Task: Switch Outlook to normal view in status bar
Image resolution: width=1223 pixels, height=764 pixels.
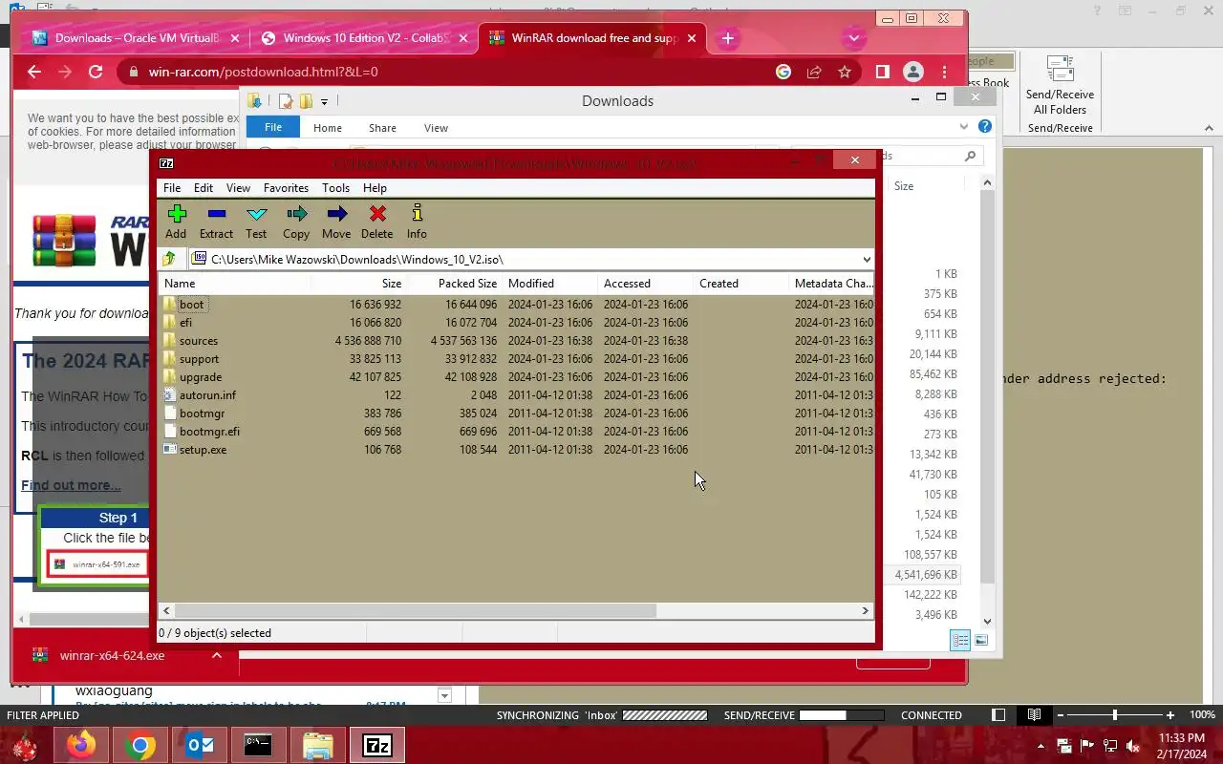Action: pos(998,714)
